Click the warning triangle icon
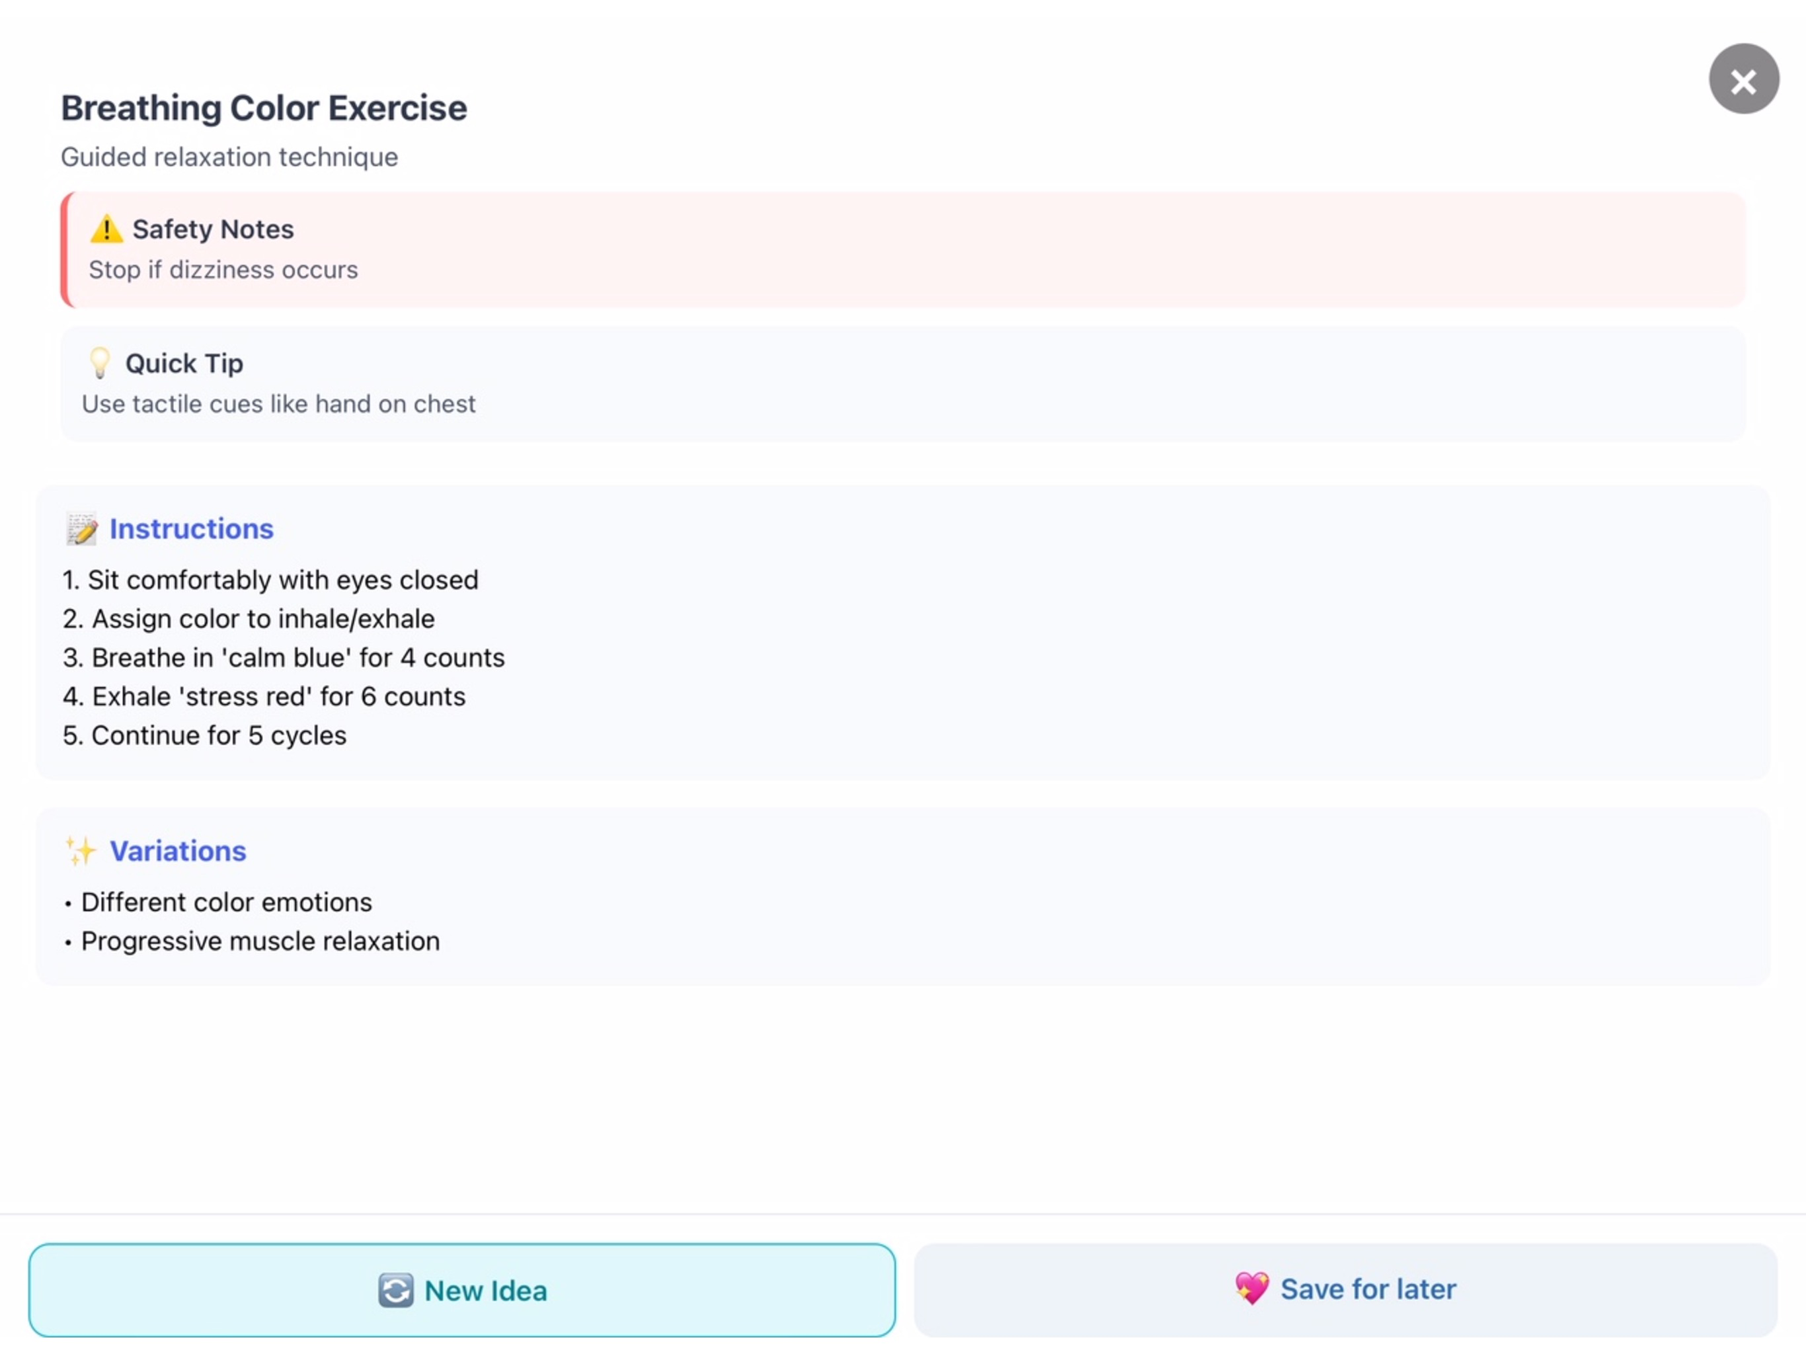Image resolution: width=1806 pixels, height=1354 pixels. [x=106, y=229]
